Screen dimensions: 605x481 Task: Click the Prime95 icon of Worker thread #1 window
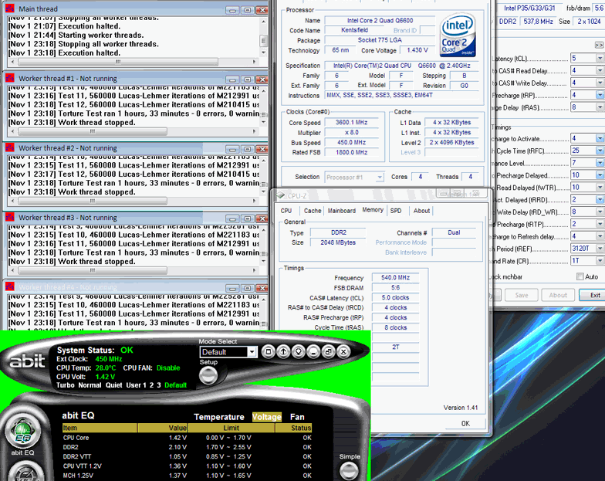[10, 78]
